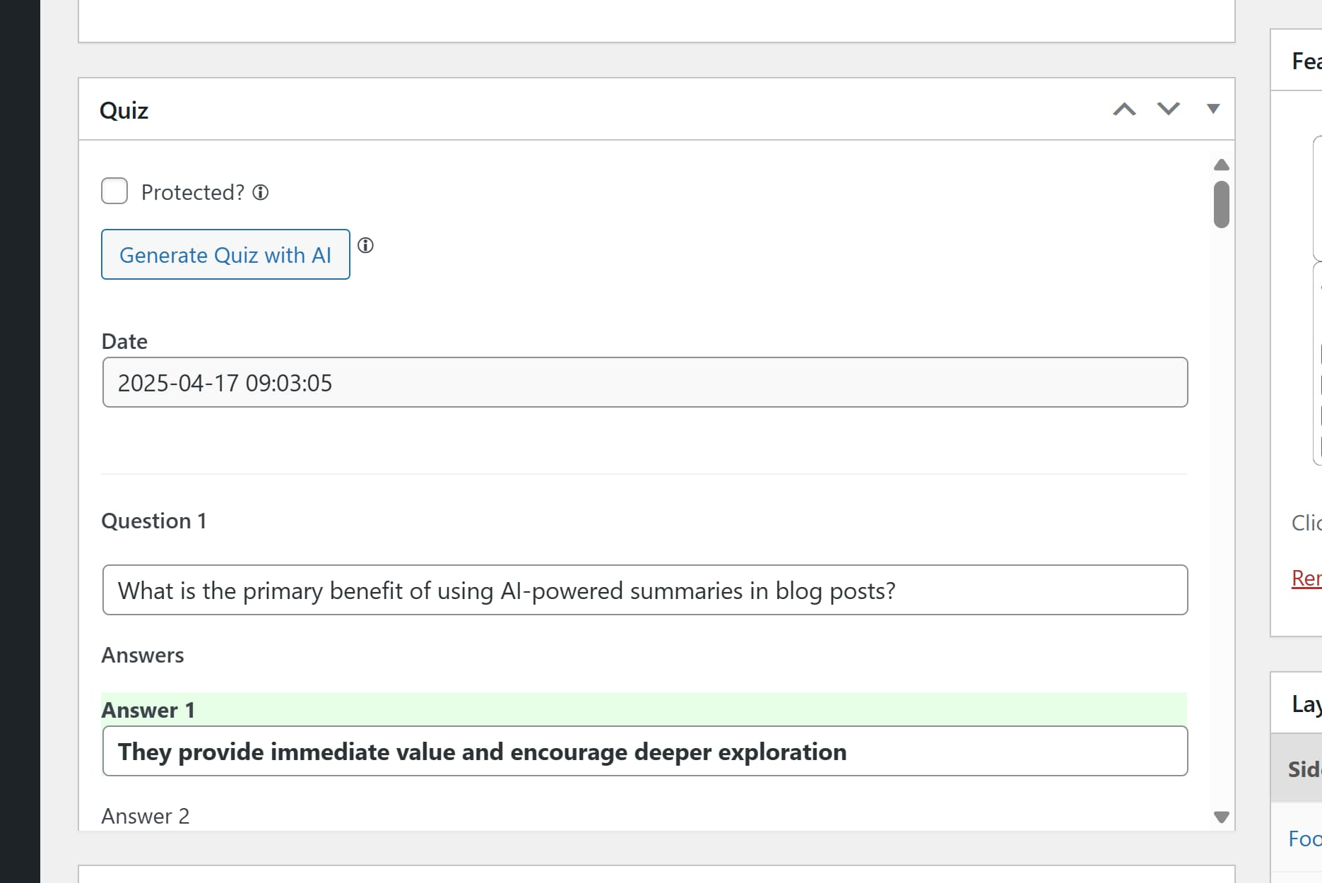This screenshot has width=1322, height=883.
Task: Click the Quiz panel heading title
Action: (124, 110)
